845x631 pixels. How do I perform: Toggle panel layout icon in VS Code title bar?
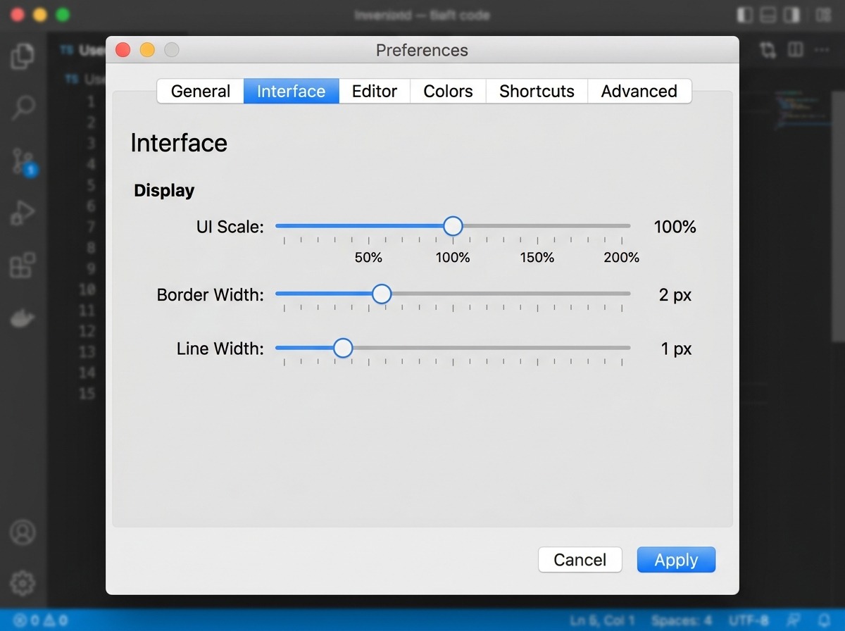pyautogui.click(x=768, y=15)
